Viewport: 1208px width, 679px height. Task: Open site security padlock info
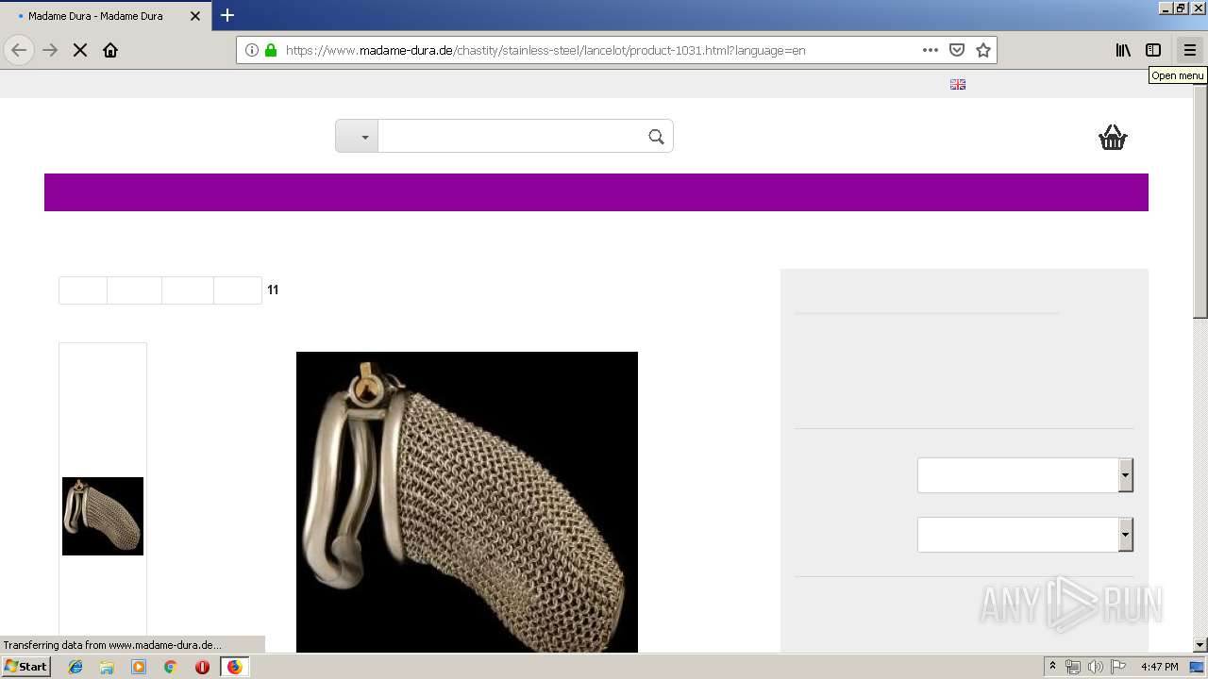[x=271, y=50]
